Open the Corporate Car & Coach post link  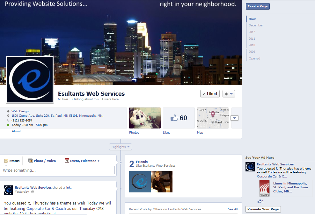46,209
